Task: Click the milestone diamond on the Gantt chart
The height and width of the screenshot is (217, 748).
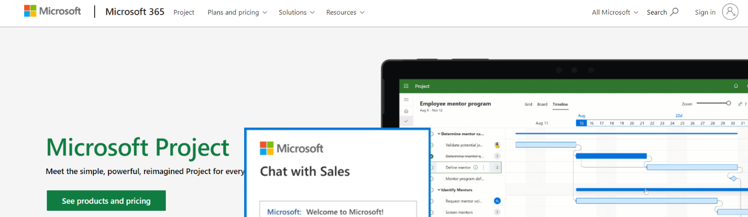Action: pos(733,178)
